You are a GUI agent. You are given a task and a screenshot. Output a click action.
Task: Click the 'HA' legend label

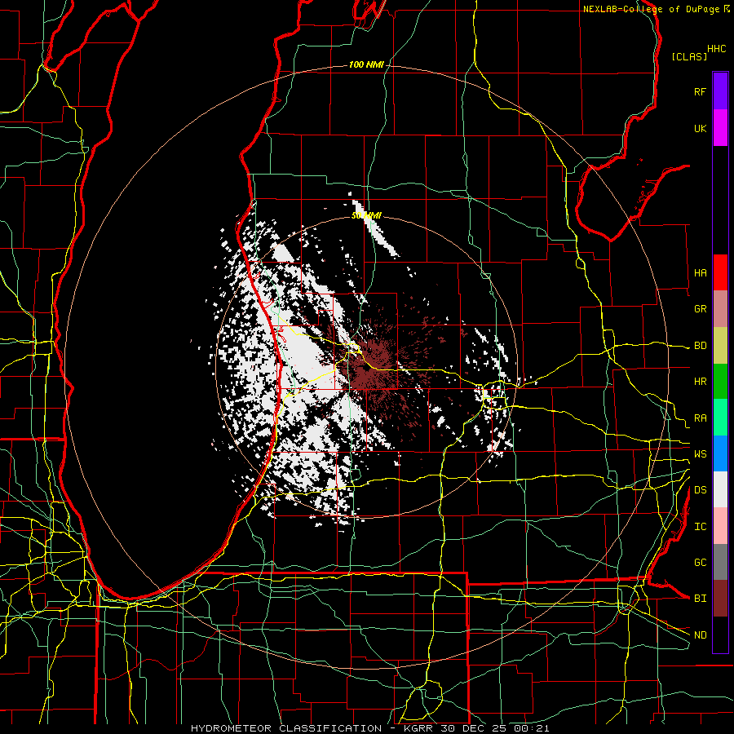pyautogui.click(x=700, y=273)
